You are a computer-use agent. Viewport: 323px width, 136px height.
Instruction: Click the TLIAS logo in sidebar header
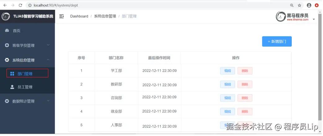(6, 16)
